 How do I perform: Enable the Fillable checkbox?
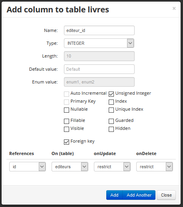click(x=66, y=121)
